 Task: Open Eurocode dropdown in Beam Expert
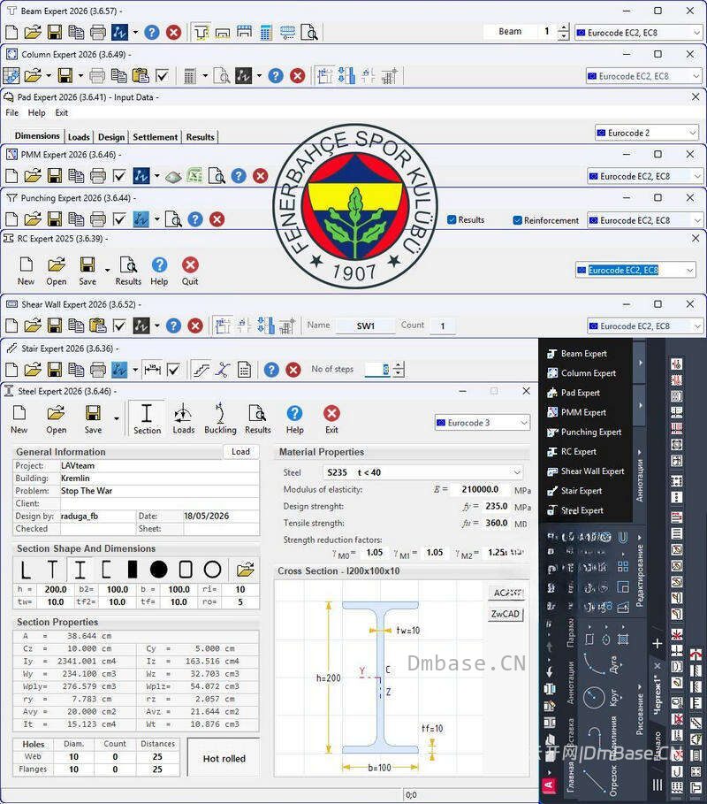[639, 33]
